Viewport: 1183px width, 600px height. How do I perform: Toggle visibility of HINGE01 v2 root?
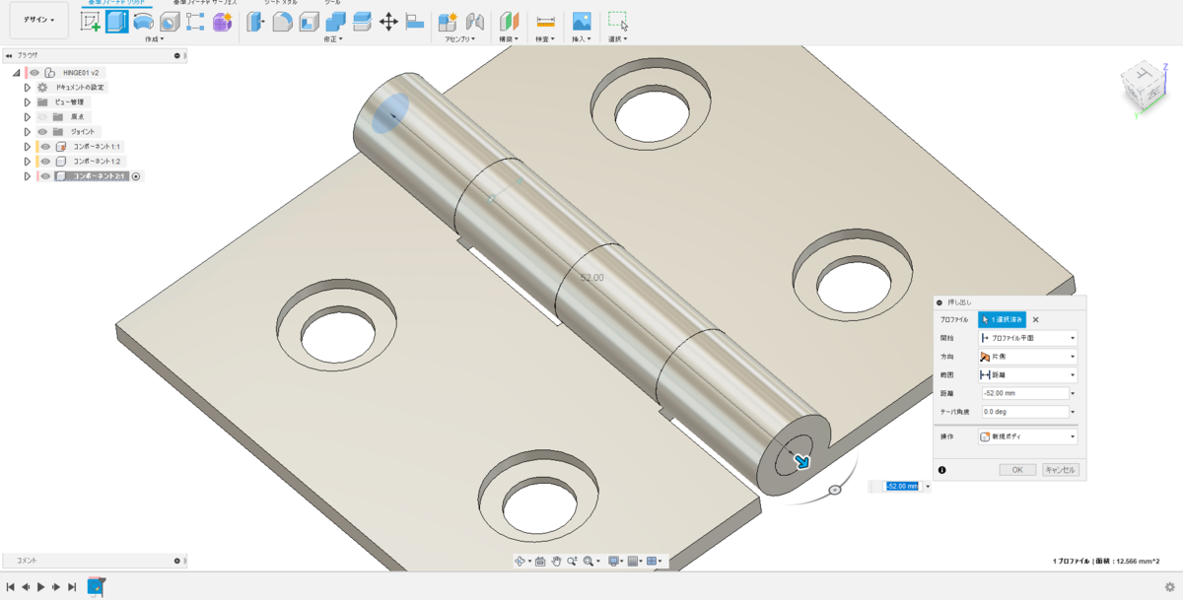(x=35, y=72)
